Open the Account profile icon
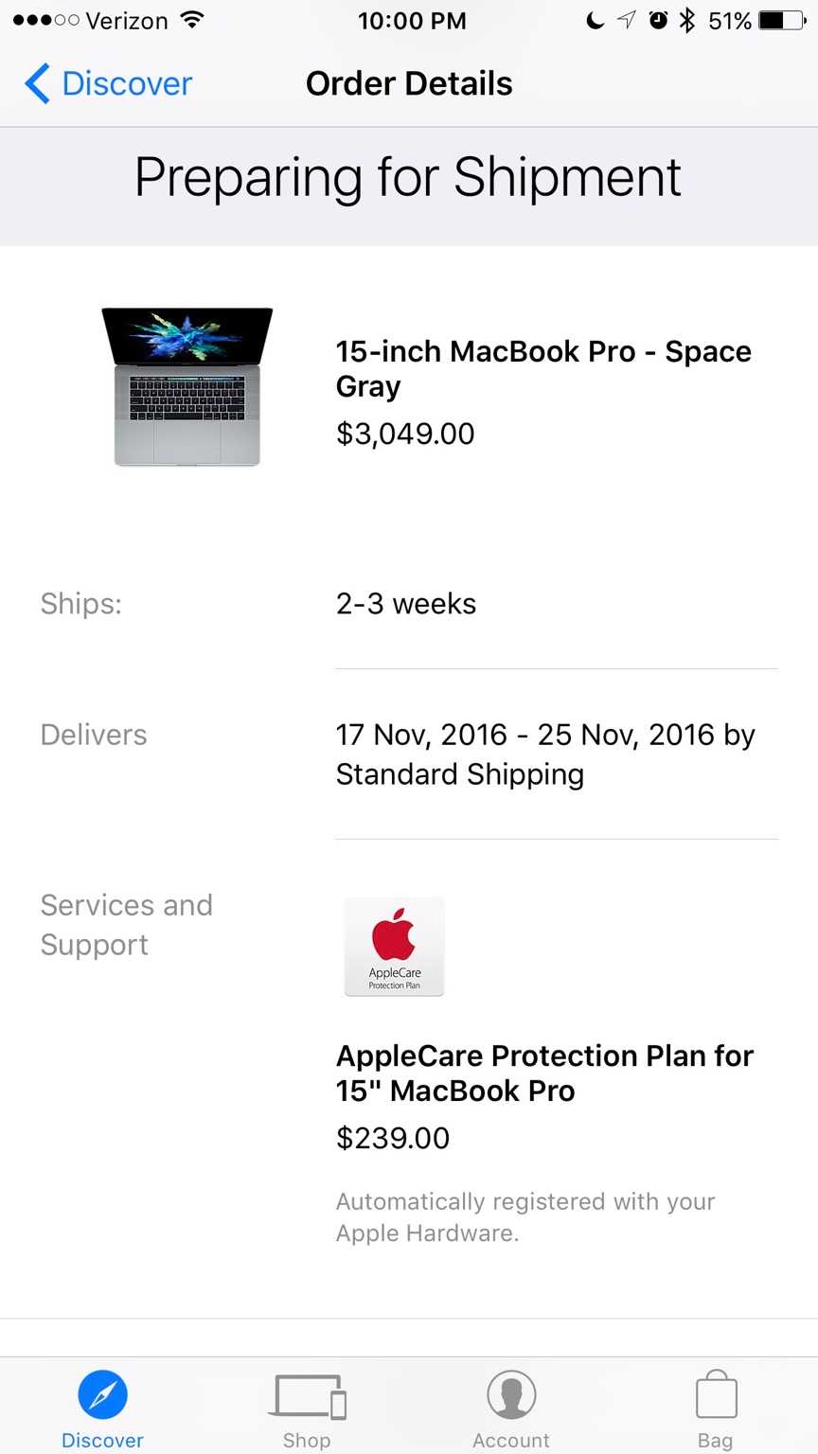 tap(511, 1395)
